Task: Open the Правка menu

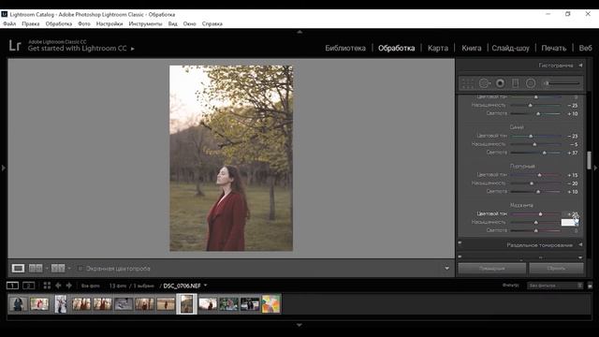Action: (31, 23)
